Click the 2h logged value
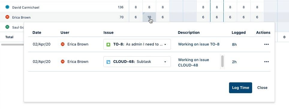The width and height of the screenshot is (289, 109). pyautogui.click(x=234, y=62)
